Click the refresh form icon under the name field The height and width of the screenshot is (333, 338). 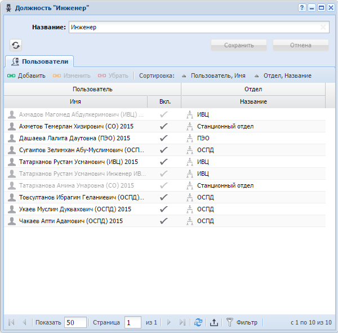(x=16, y=45)
